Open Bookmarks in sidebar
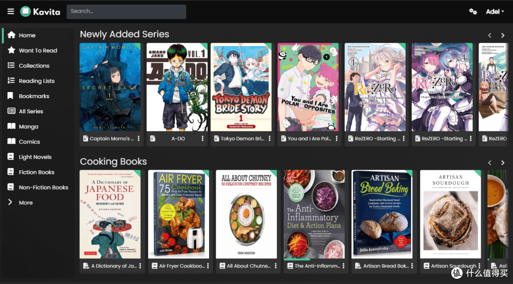 point(38,96)
